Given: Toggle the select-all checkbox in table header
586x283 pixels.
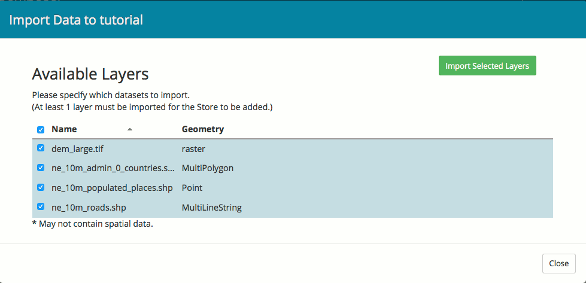Looking at the screenshot, I should point(41,130).
